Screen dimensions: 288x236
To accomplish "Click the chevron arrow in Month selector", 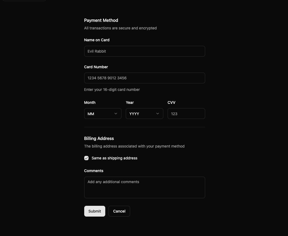I will pos(116,114).
